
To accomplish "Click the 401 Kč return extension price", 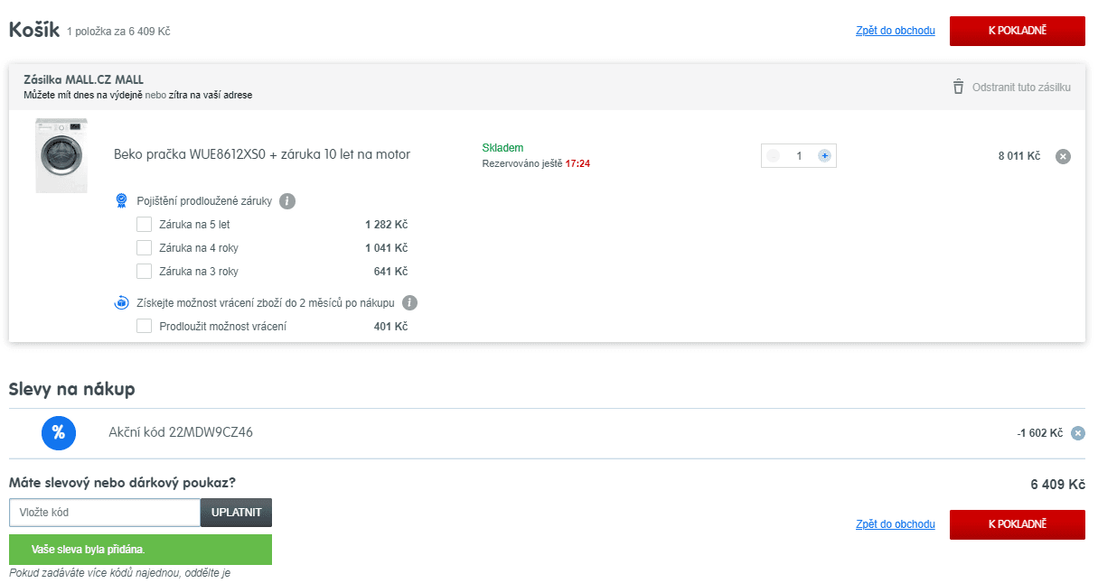I will click(390, 327).
